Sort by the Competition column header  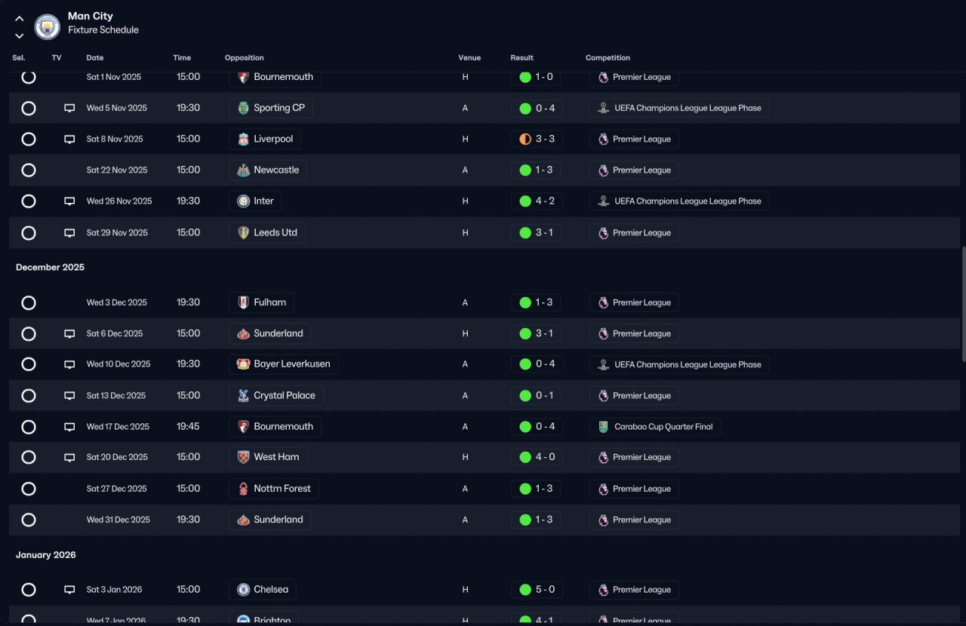(x=608, y=58)
